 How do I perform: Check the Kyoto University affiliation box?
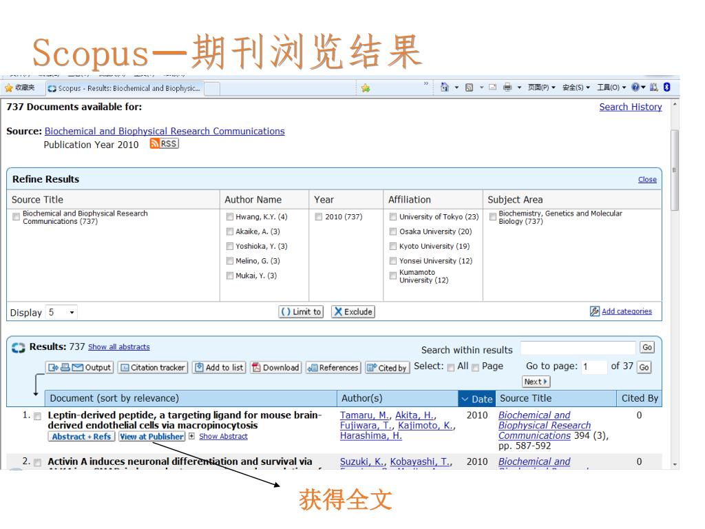pos(393,247)
